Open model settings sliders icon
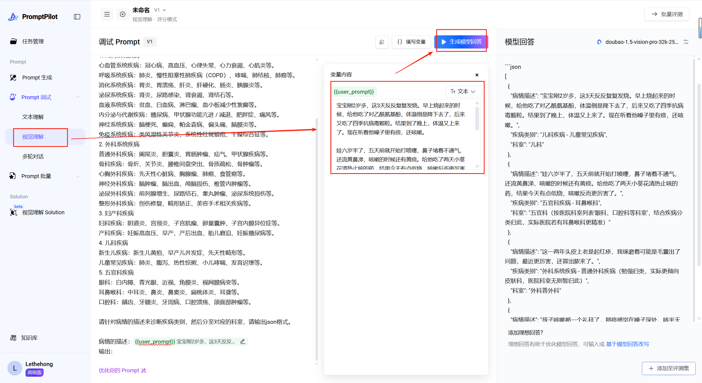Viewport: 702px width, 383px height. (x=686, y=42)
